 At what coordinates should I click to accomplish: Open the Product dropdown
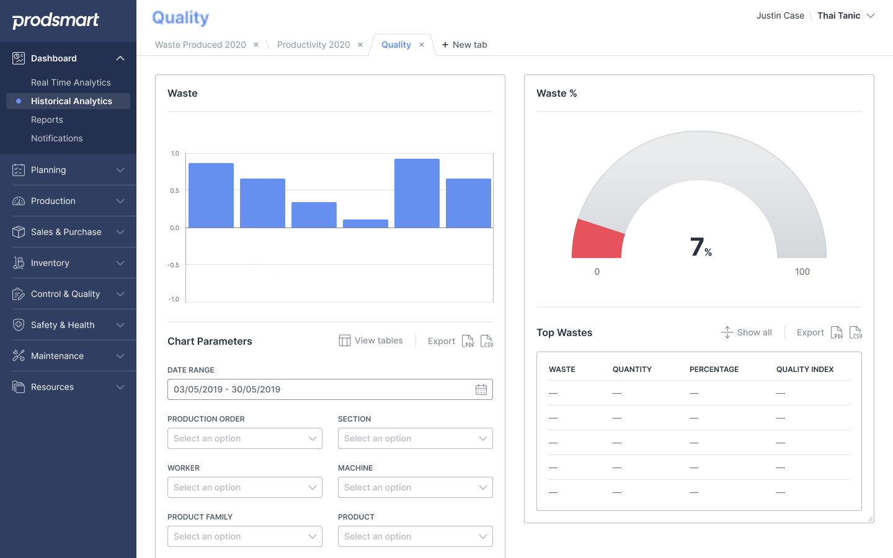click(415, 536)
